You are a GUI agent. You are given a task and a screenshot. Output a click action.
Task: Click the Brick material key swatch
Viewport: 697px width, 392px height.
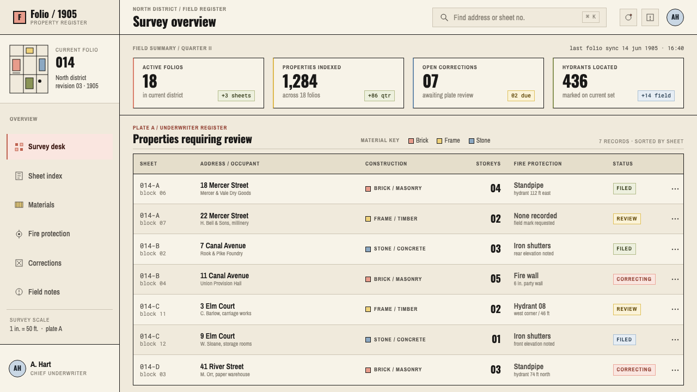pos(411,141)
